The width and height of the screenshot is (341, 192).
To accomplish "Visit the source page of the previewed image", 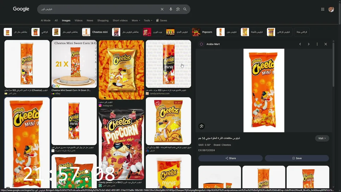I will (x=322, y=138).
